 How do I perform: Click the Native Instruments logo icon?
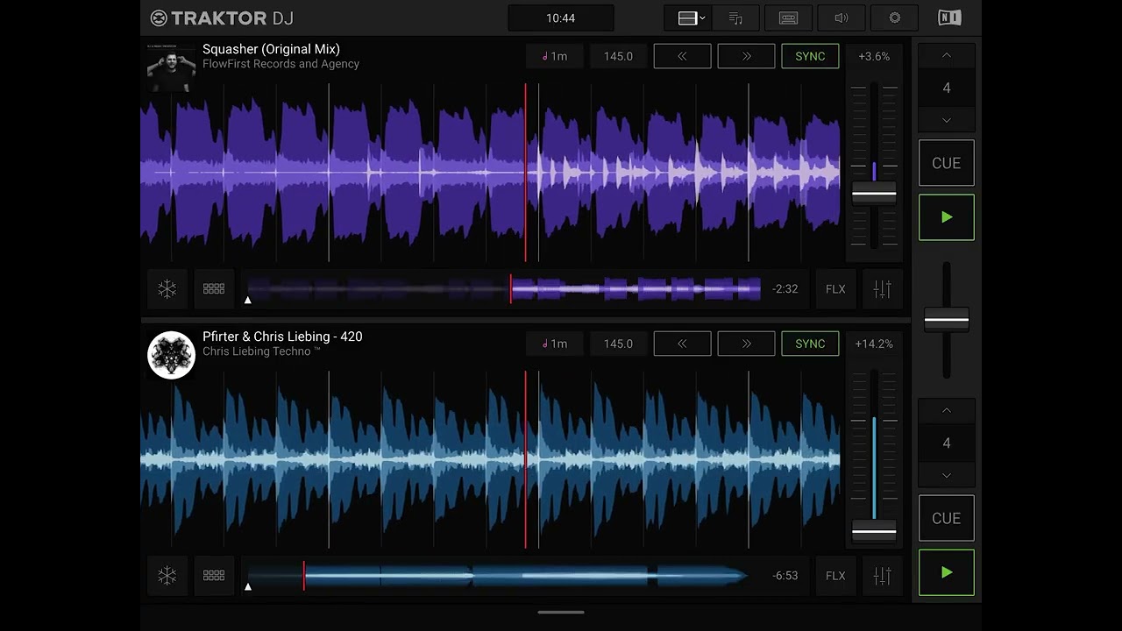948,18
